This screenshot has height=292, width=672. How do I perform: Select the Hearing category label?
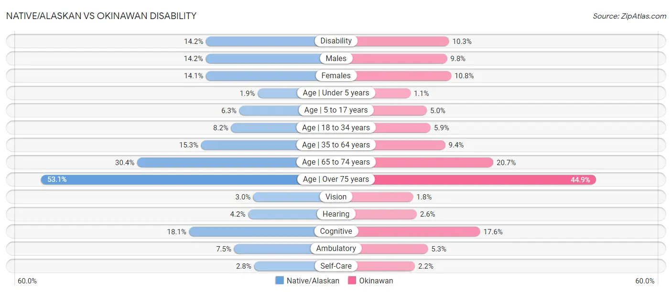point(336,214)
